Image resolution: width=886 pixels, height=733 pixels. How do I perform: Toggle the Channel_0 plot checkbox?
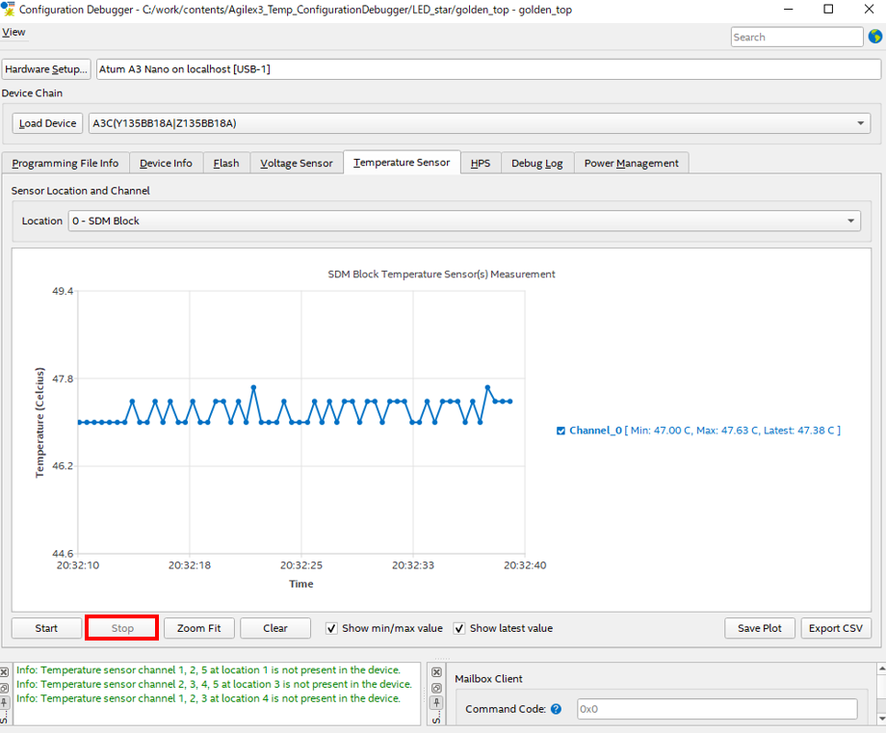561,431
